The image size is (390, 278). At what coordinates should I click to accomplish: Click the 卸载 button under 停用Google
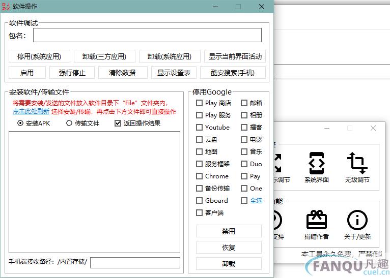229,263
